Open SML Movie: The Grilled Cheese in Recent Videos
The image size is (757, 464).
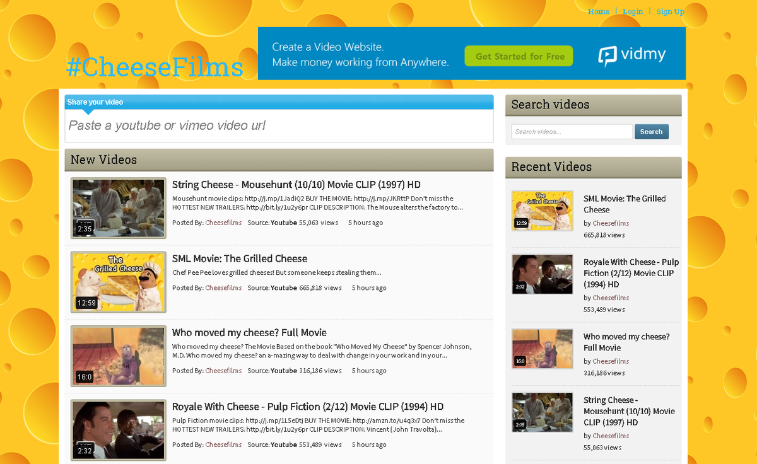click(625, 204)
